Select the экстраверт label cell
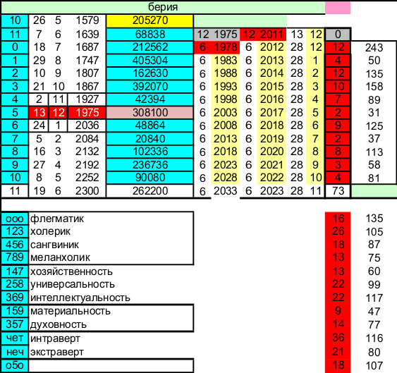The image size is (397, 373). click(111, 352)
